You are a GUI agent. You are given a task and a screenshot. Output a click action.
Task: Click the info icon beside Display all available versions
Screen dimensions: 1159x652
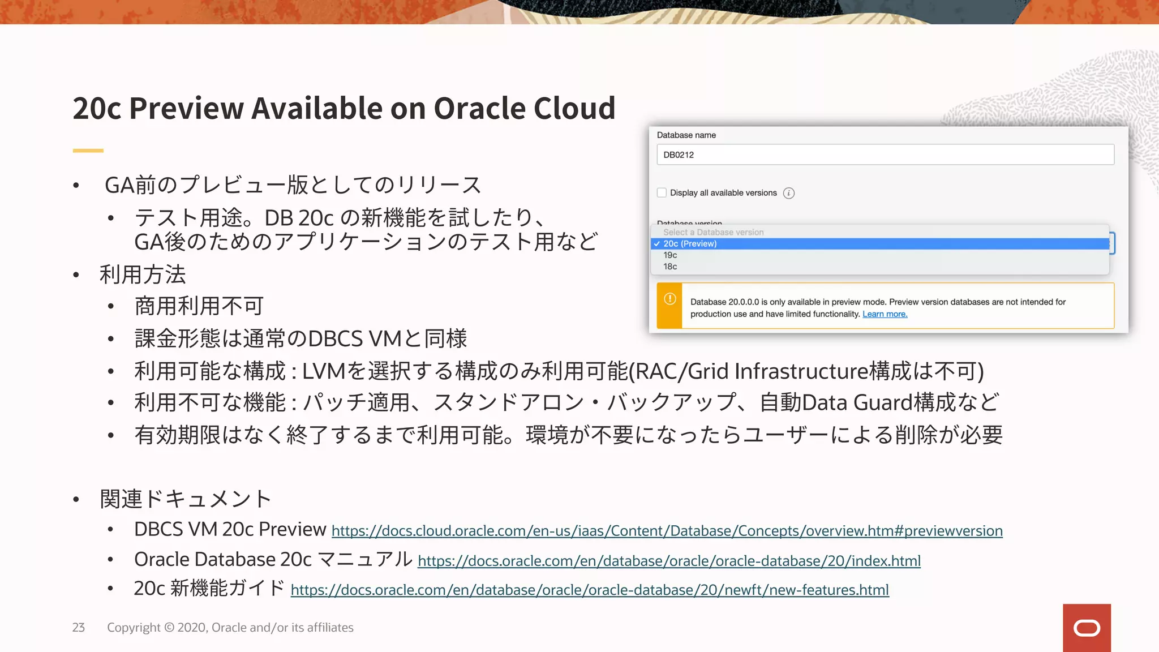click(x=789, y=193)
